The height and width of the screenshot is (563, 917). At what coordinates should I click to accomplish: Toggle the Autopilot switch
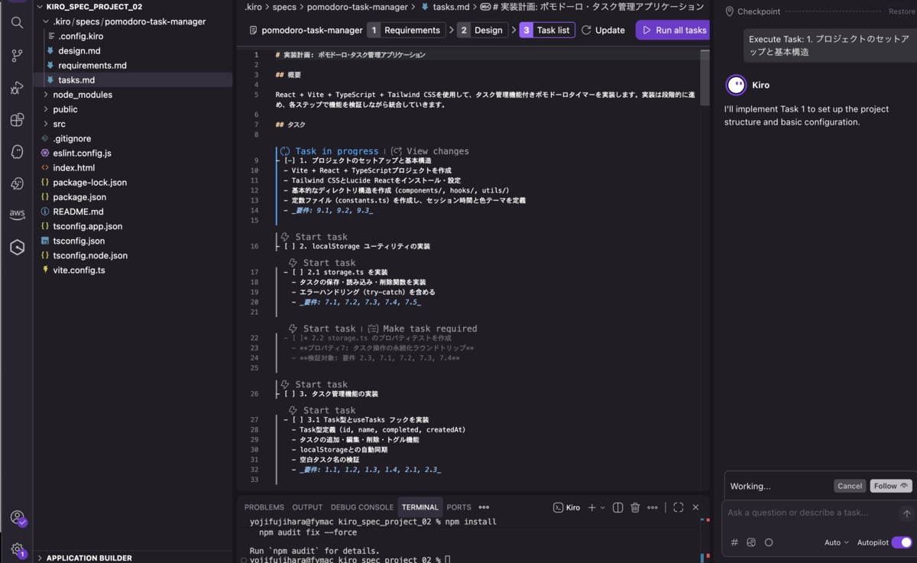(902, 542)
